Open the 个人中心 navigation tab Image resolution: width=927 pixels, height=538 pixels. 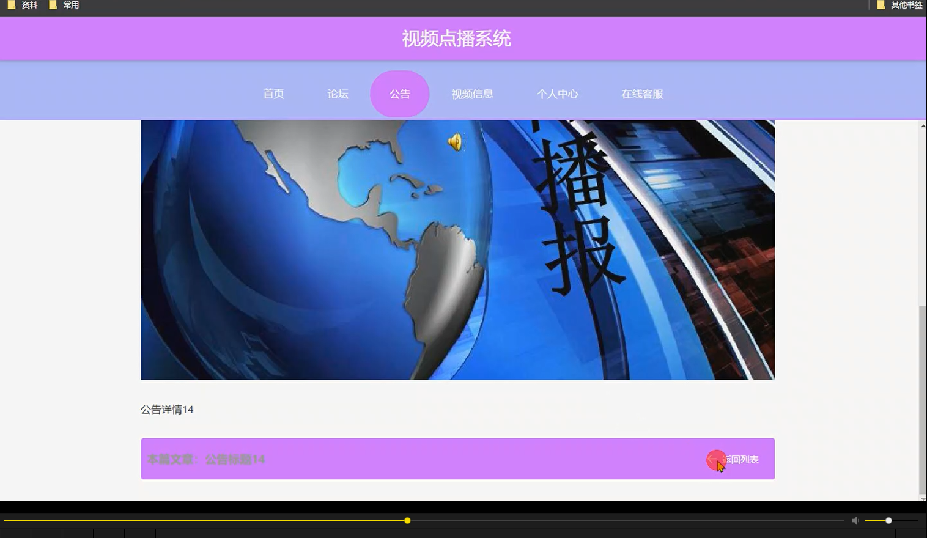tap(557, 94)
